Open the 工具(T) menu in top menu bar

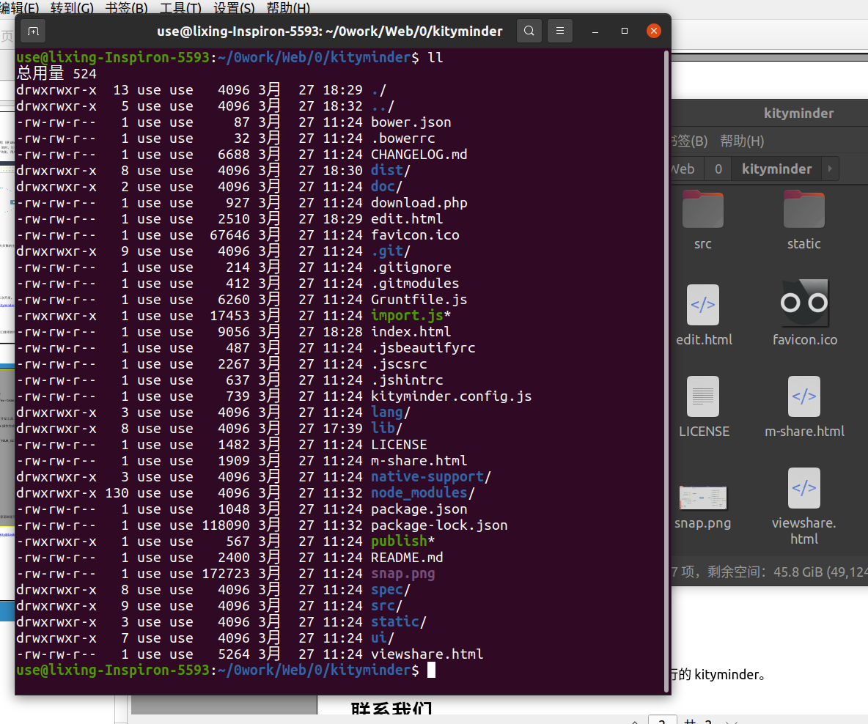[180, 8]
